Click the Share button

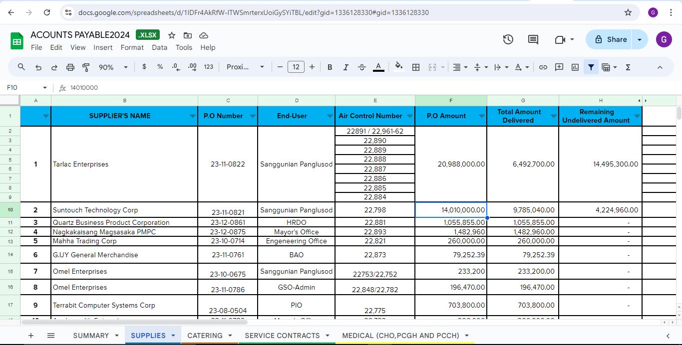pyautogui.click(x=609, y=39)
